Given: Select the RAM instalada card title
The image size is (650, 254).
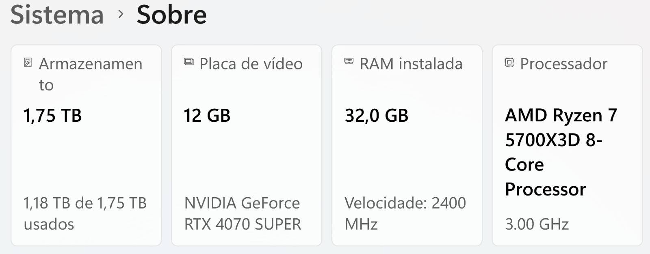Looking at the screenshot, I should 411,64.
